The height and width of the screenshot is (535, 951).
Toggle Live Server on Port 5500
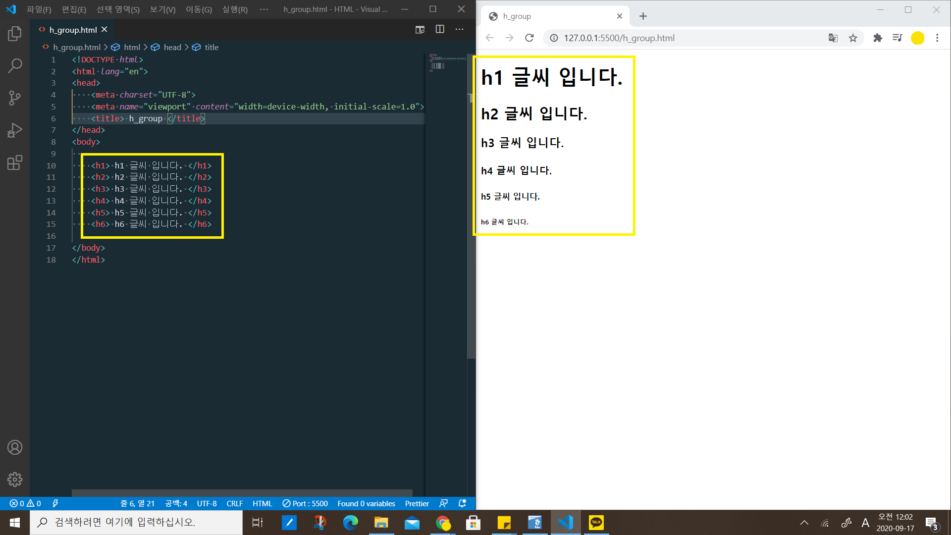(x=305, y=503)
